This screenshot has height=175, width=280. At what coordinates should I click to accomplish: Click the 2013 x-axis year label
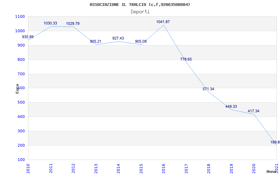point(96,169)
